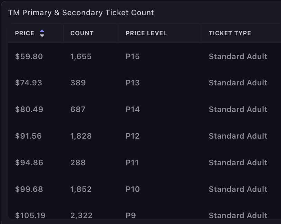
Task: Select the count value 1,852
Action: pos(81,189)
